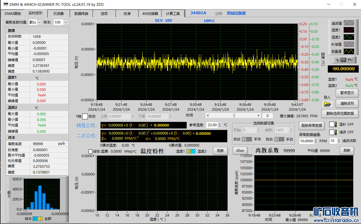Select the crosshair cursor graph tool

pos(338,60)
